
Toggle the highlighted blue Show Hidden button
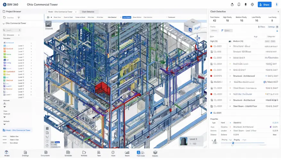click(x=127, y=17)
